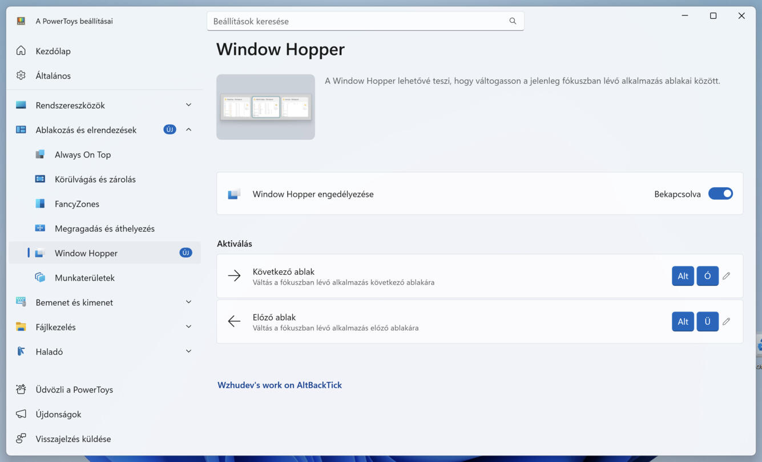The image size is (762, 462).
Task: Click the ÚJ badge on Ablakozás és elrendezések
Action: [170, 129]
